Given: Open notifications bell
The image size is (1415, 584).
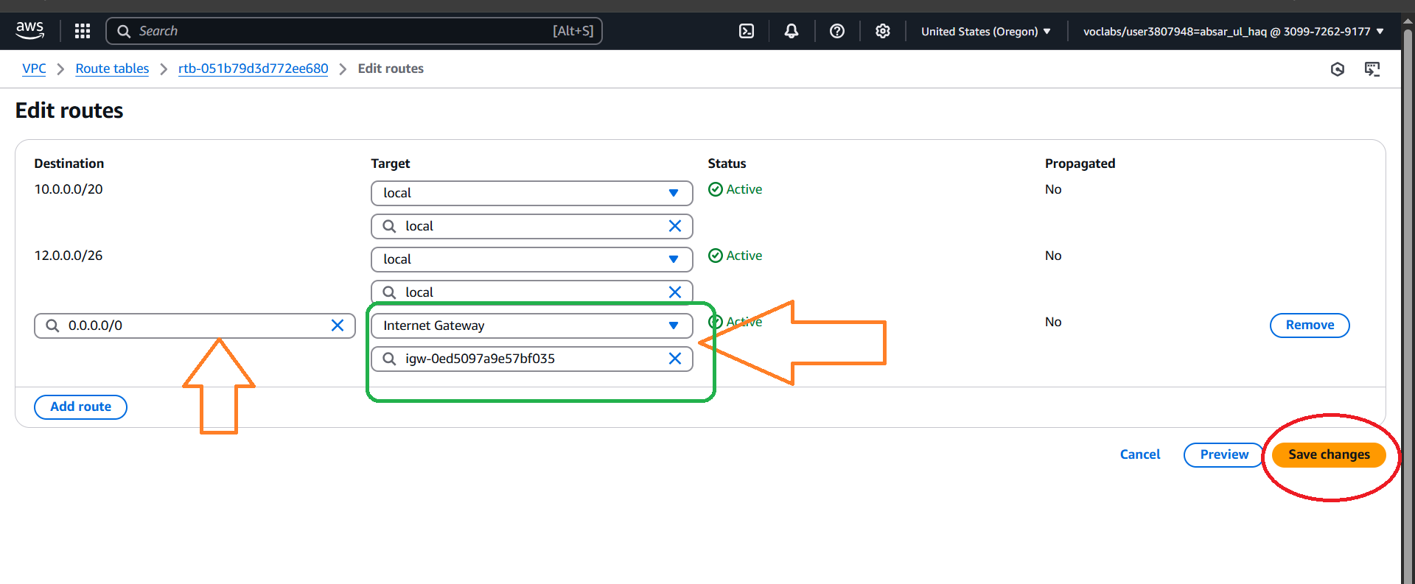Looking at the screenshot, I should pyautogui.click(x=792, y=31).
